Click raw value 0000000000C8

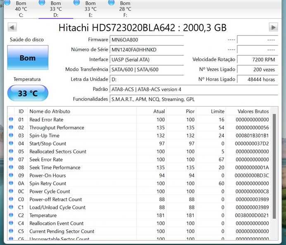click(252, 191)
